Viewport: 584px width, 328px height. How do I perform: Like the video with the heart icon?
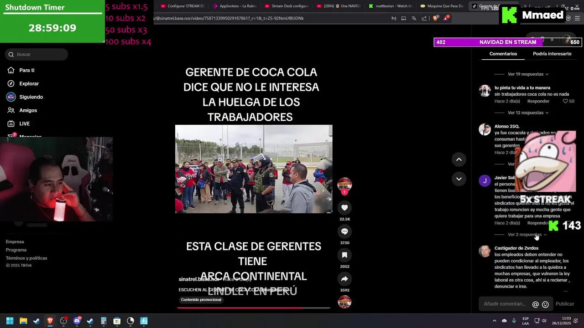coord(344,208)
